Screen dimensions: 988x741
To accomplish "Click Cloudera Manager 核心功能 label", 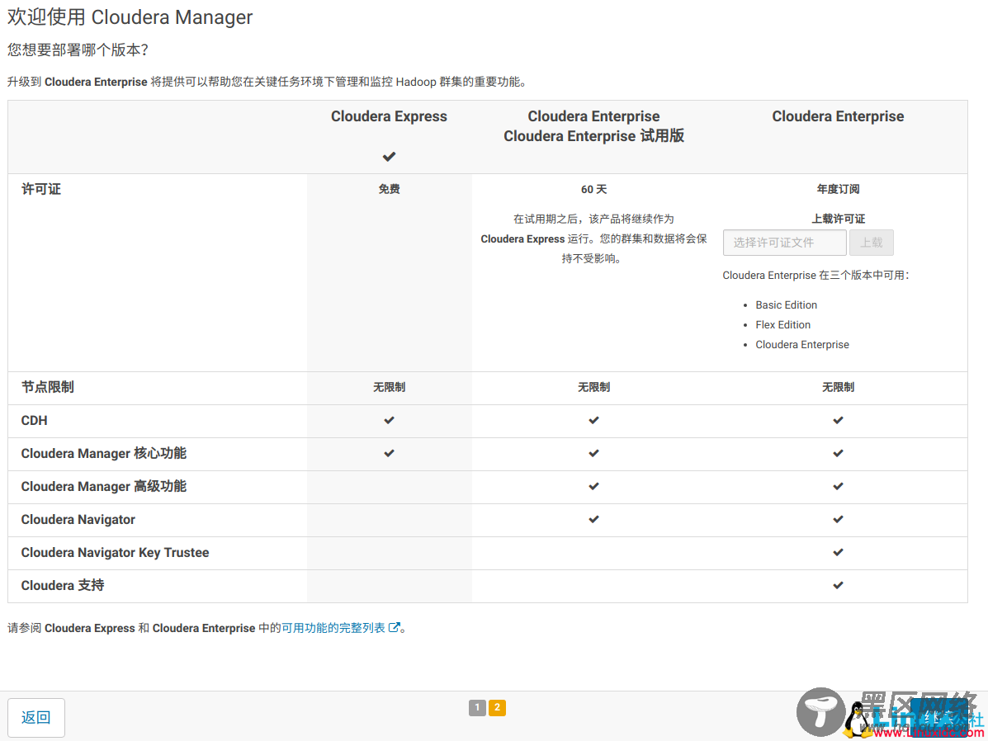I will click(103, 454).
